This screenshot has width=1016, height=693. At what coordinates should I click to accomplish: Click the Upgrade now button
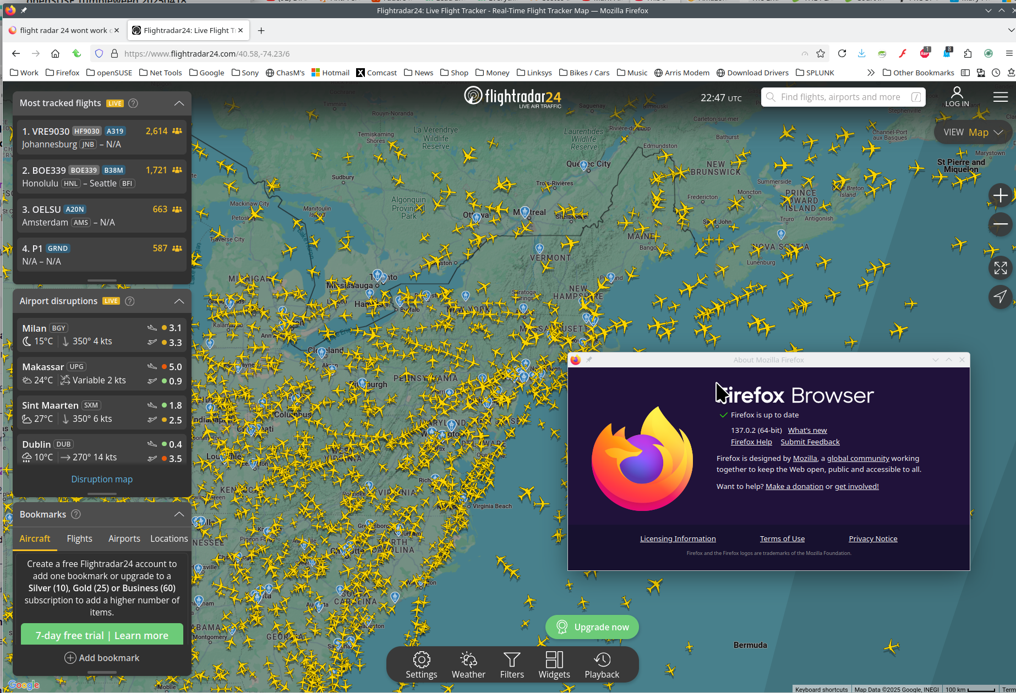(x=592, y=627)
